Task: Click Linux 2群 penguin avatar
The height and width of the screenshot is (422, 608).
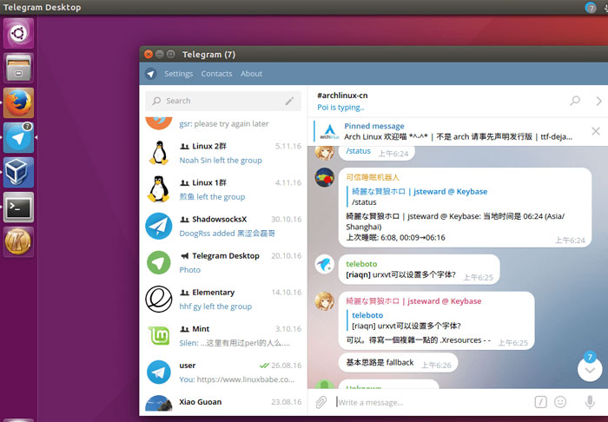Action: [x=159, y=153]
